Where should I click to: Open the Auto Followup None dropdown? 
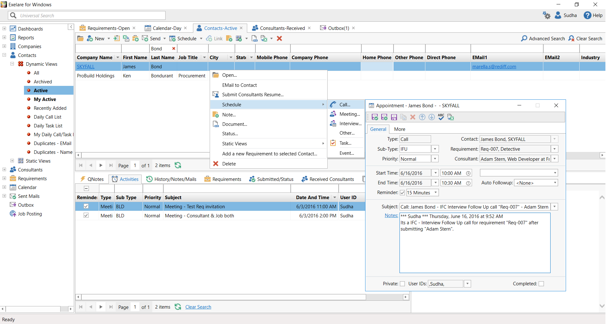point(555,183)
